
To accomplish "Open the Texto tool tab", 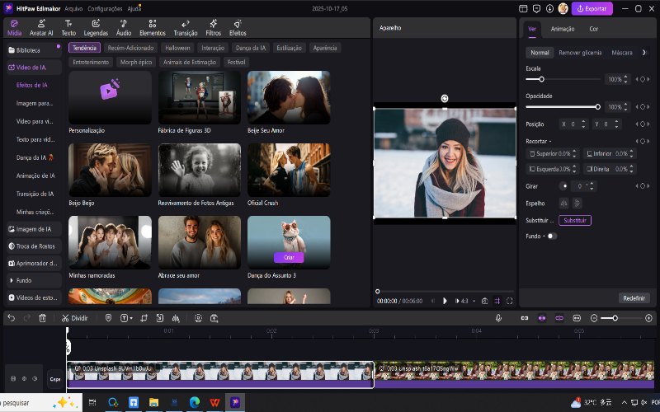I will [68, 28].
